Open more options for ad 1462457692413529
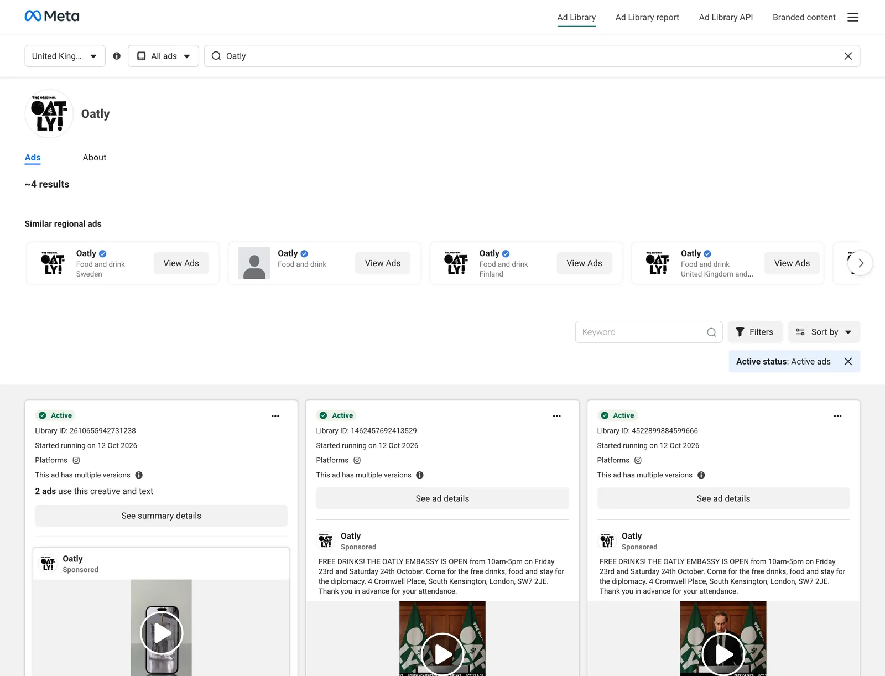The image size is (885, 676). pyautogui.click(x=556, y=416)
